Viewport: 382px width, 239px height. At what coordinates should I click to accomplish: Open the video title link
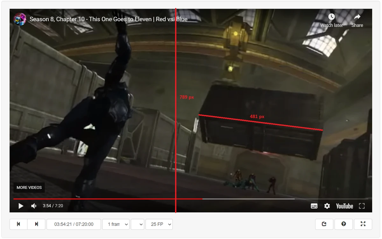109,19
